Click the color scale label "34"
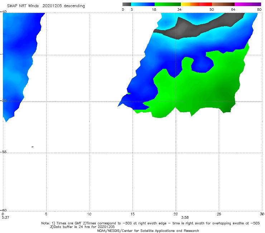 click(x=179, y=9)
